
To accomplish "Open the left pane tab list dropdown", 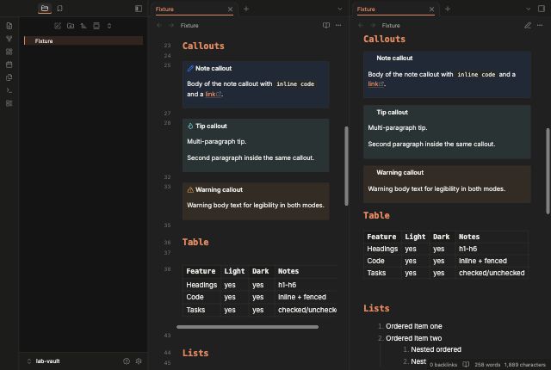I will pyautogui.click(x=340, y=9).
